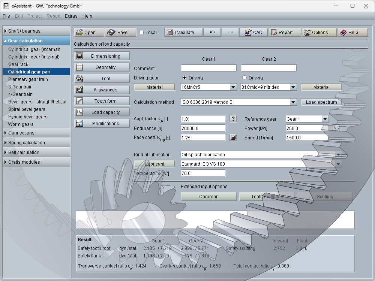Click the Lubricant button
The width and height of the screenshot is (375, 281).
click(154, 164)
